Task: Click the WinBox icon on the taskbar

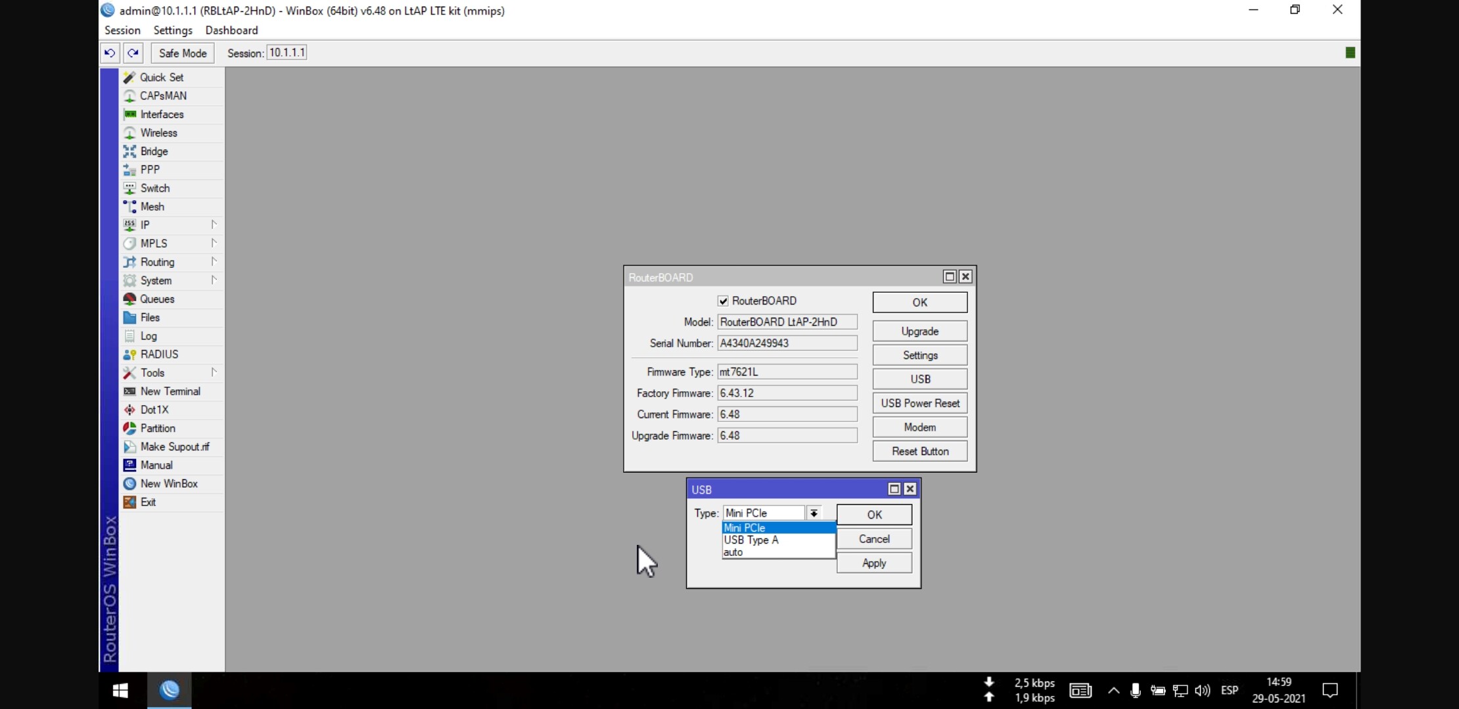Action: pos(170,690)
